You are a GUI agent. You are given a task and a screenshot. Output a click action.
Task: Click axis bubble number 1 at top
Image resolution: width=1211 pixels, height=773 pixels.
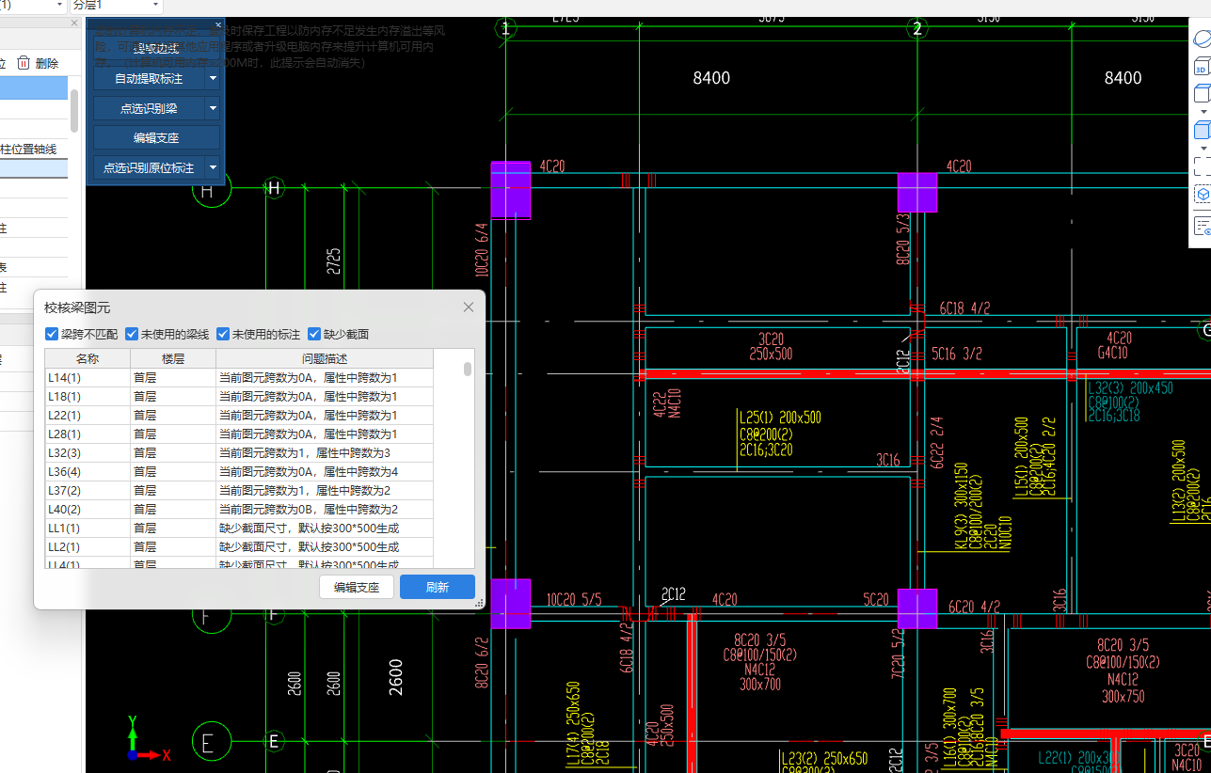click(506, 28)
